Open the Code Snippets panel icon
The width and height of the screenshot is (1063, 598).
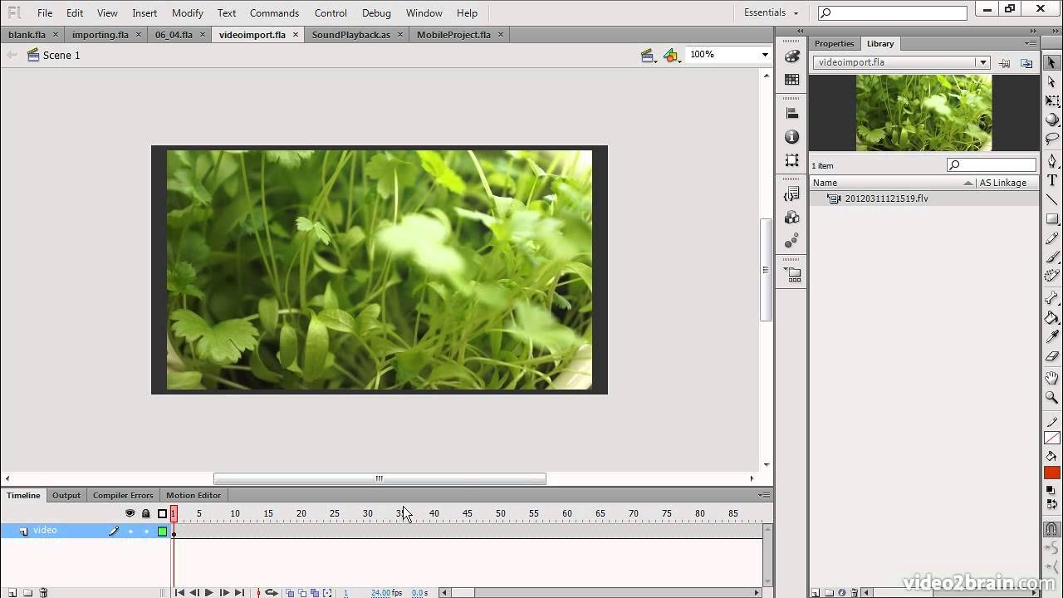792,194
